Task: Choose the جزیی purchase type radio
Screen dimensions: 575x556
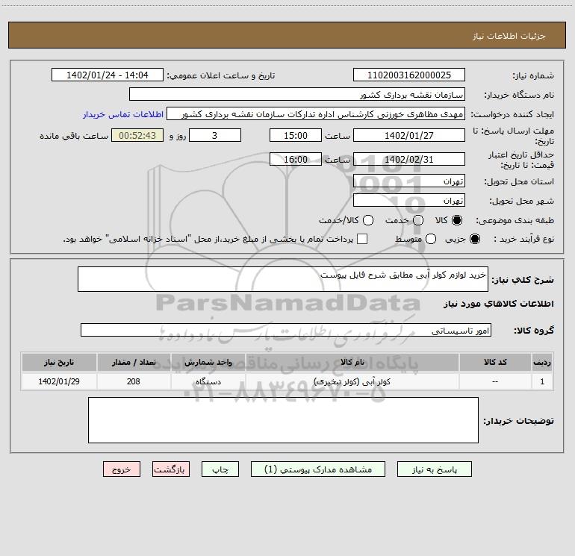Action: click(474, 239)
